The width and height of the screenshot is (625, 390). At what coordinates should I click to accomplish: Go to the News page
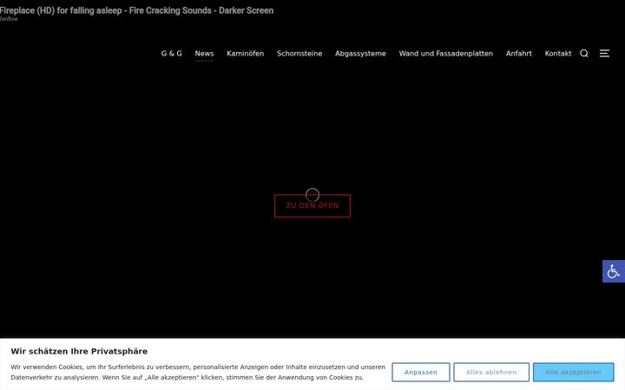204,54
